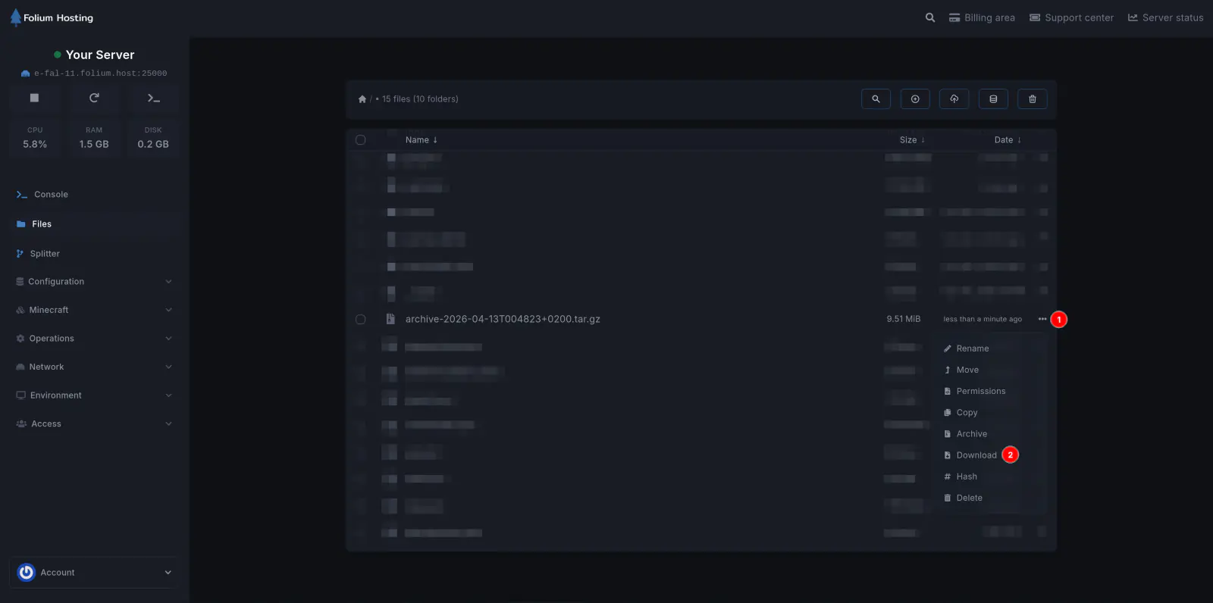Screen dimensions: 1213x603
Task: Click the file search magnifier button
Action: point(876,99)
